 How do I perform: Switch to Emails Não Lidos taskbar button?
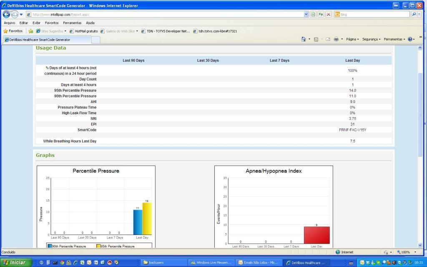point(258,263)
